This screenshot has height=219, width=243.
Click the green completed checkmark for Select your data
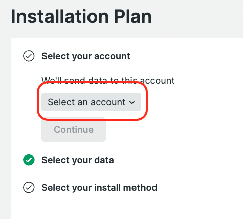[x=29, y=160]
